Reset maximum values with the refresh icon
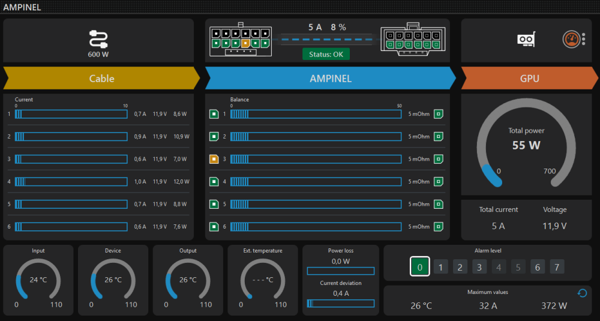 click(x=582, y=293)
